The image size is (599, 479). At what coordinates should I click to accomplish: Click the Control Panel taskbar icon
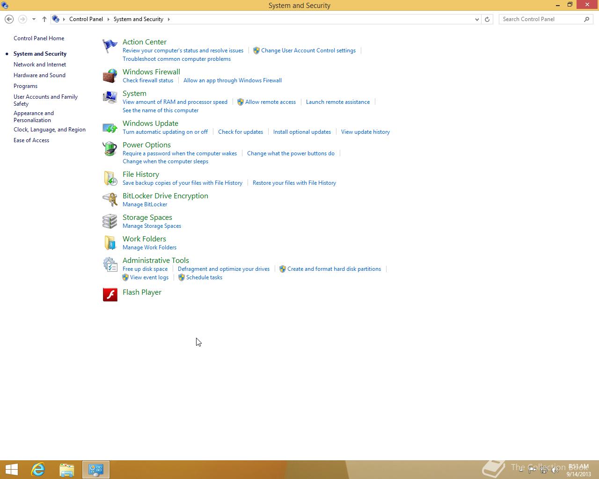tap(96, 470)
